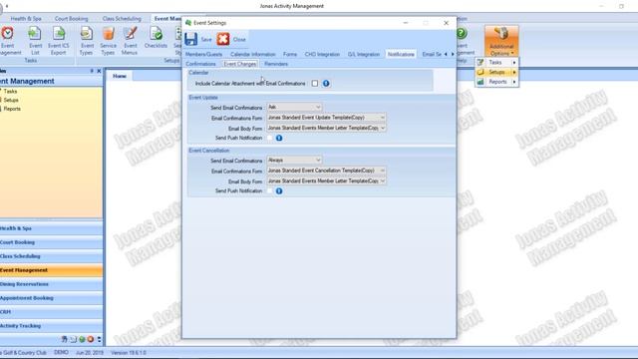Click info icon in Event Update section
The width and height of the screenshot is (638, 359).
click(x=279, y=138)
